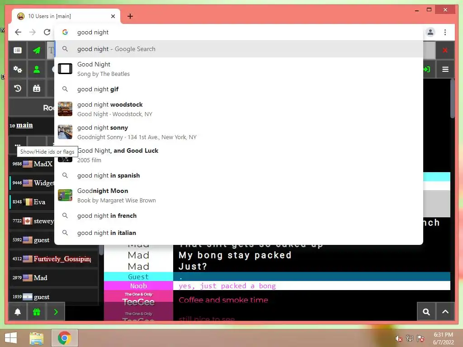Select the '10 Users in [main]' tab
The image size is (463, 347).
(66, 16)
